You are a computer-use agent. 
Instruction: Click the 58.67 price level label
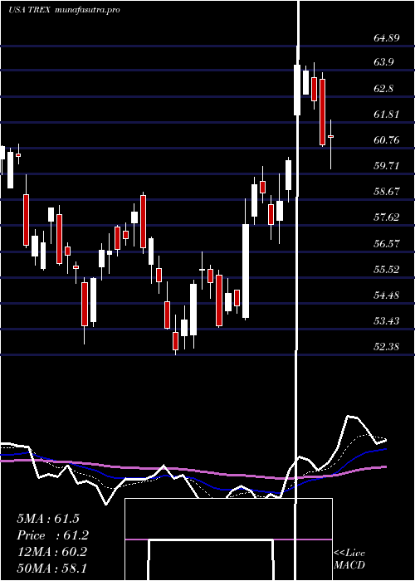click(x=387, y=192)
